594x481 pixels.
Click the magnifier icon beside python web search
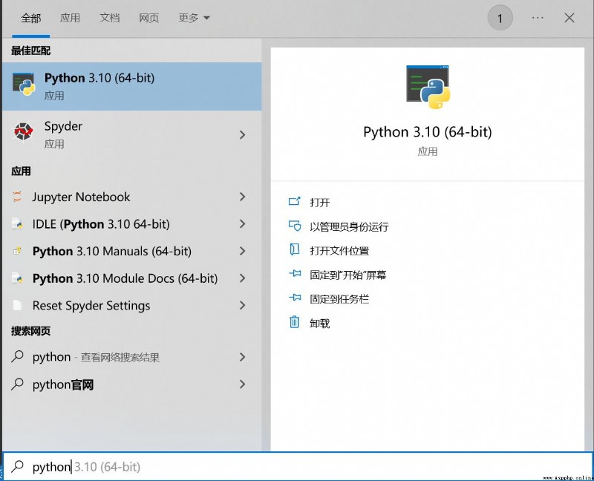pyautogui.click(x=17, y=356)
